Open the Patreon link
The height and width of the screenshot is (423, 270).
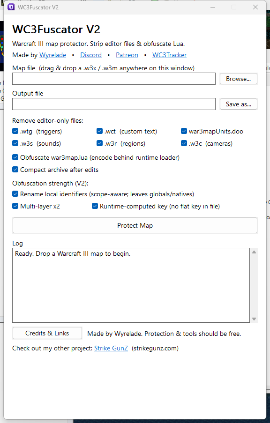pos(127,55)
